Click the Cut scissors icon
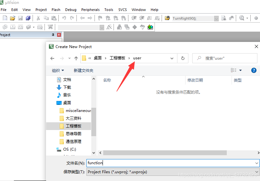This screenshot has width=260, height=181. (38, 18)
